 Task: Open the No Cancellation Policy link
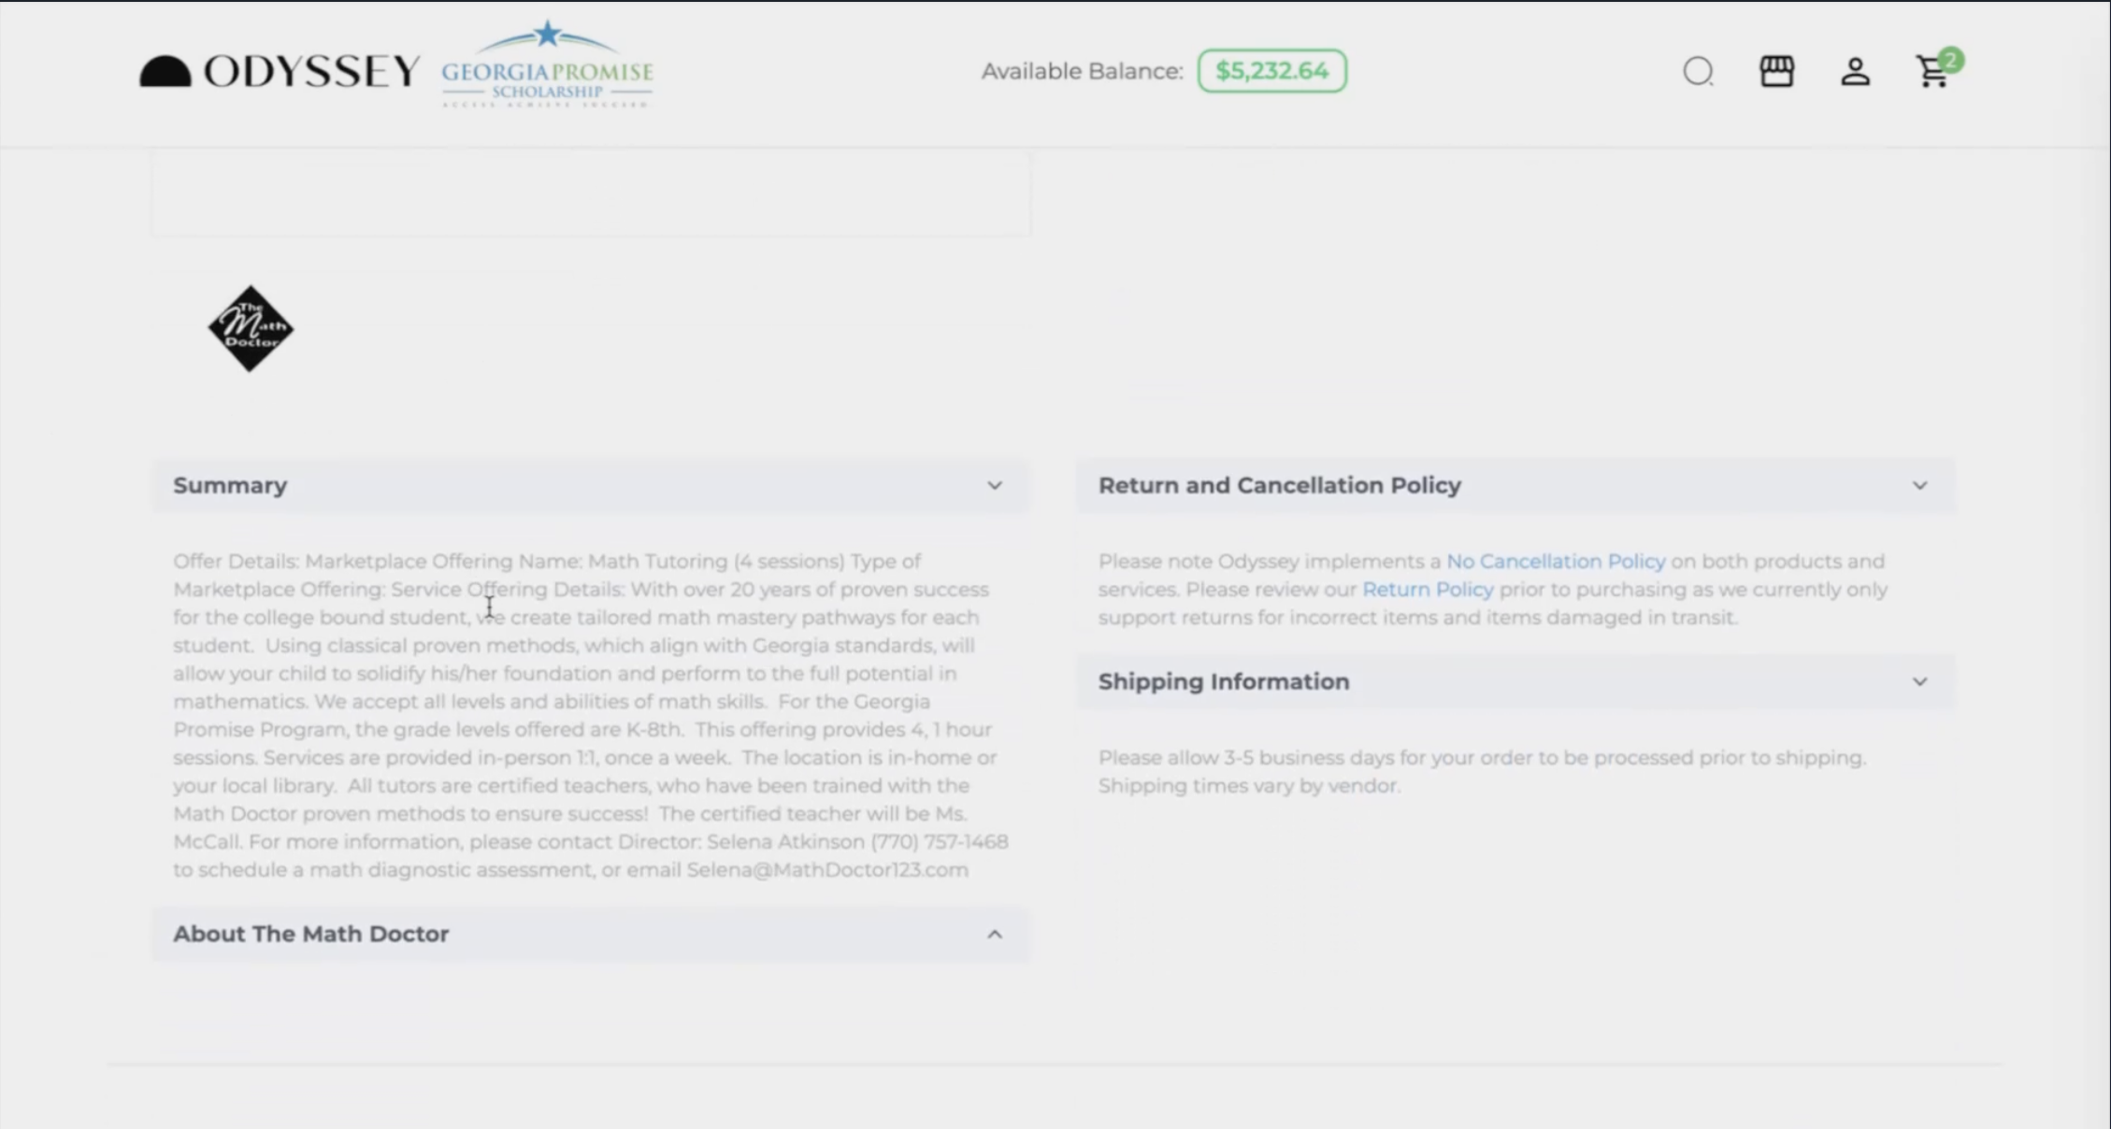point(1556,561)
